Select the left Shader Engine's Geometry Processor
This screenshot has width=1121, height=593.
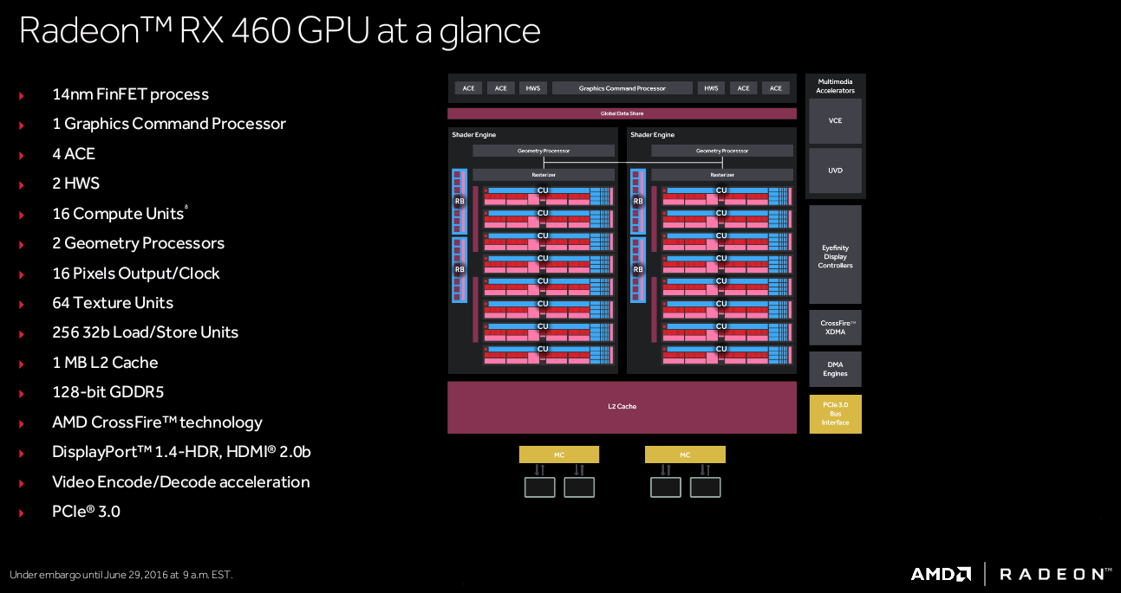[x=544, y=151]
